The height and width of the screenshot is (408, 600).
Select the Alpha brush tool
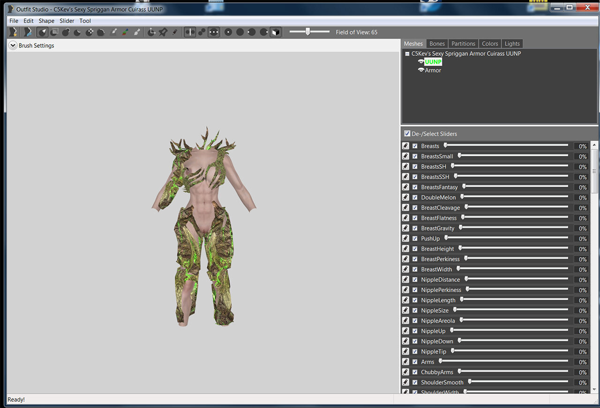point(136,32)
